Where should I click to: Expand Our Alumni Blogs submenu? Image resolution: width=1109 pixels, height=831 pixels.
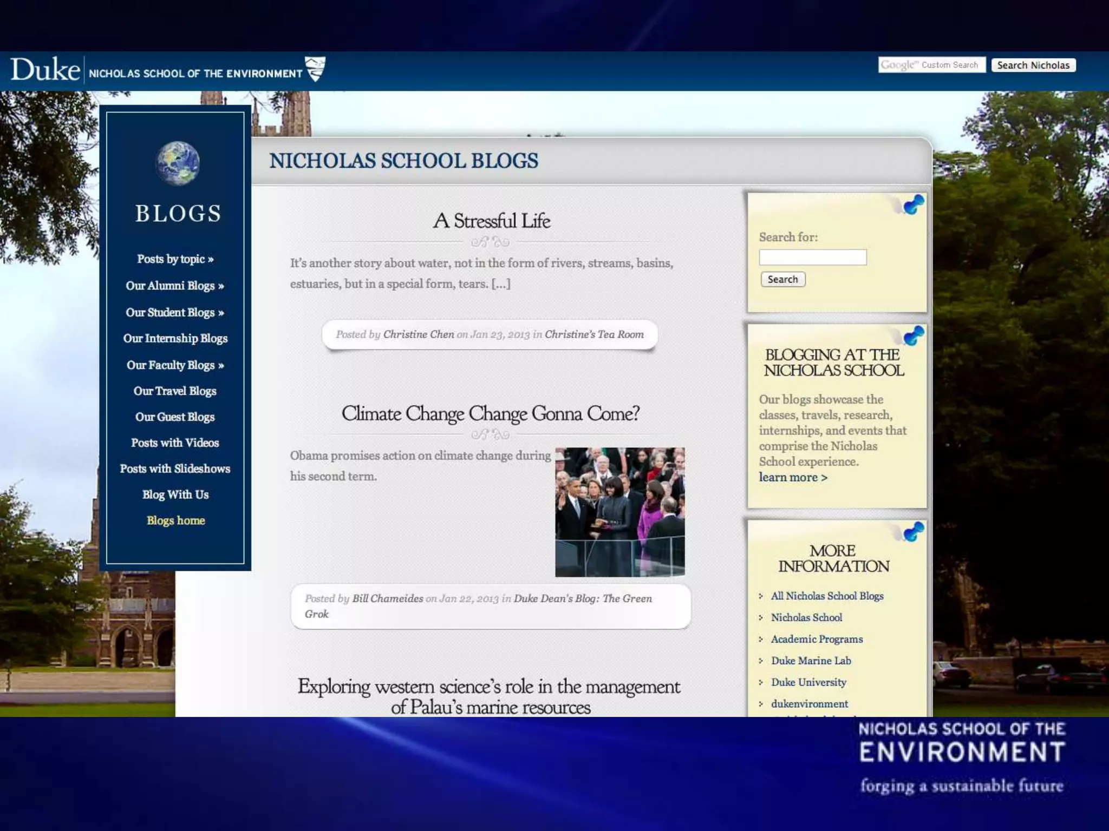click(x=175, y=286)
